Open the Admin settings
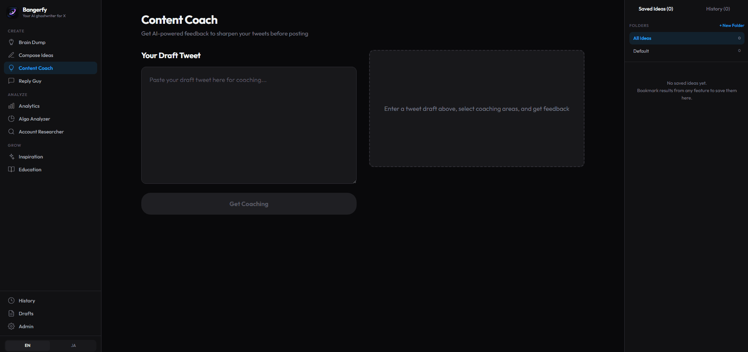The image size is (748, 352). point(25,326)
